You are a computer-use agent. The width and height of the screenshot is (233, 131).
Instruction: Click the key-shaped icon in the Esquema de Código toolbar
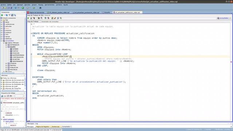pyautogui.click(x=11, y=96)
